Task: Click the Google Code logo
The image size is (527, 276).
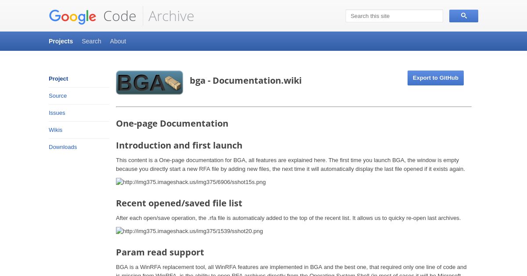Action: pos(93,16)
